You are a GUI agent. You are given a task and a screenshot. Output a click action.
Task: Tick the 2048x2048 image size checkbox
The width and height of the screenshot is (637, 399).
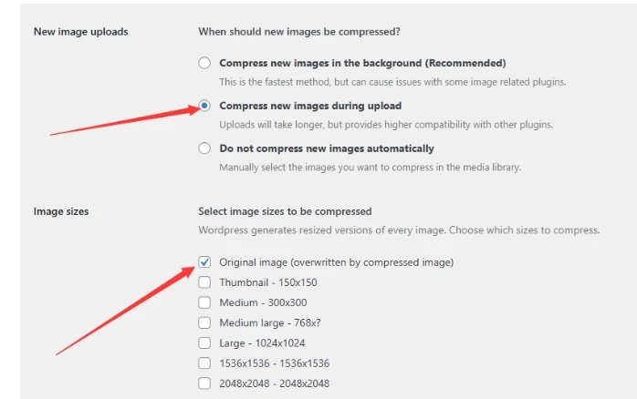pyautogui.click(x=204, y=383)
